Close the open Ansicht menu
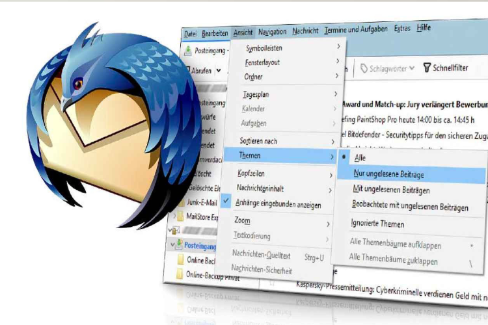 pos(243,32)
